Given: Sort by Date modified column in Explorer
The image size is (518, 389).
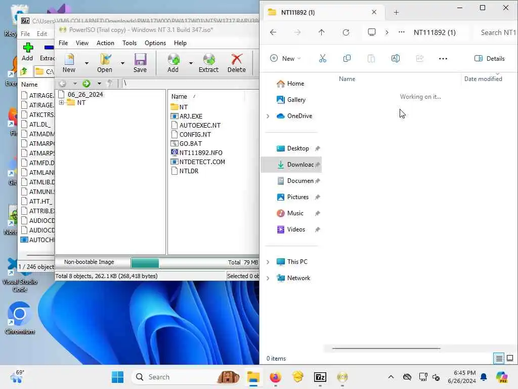Looking at the screenshot, I should 483,79.
